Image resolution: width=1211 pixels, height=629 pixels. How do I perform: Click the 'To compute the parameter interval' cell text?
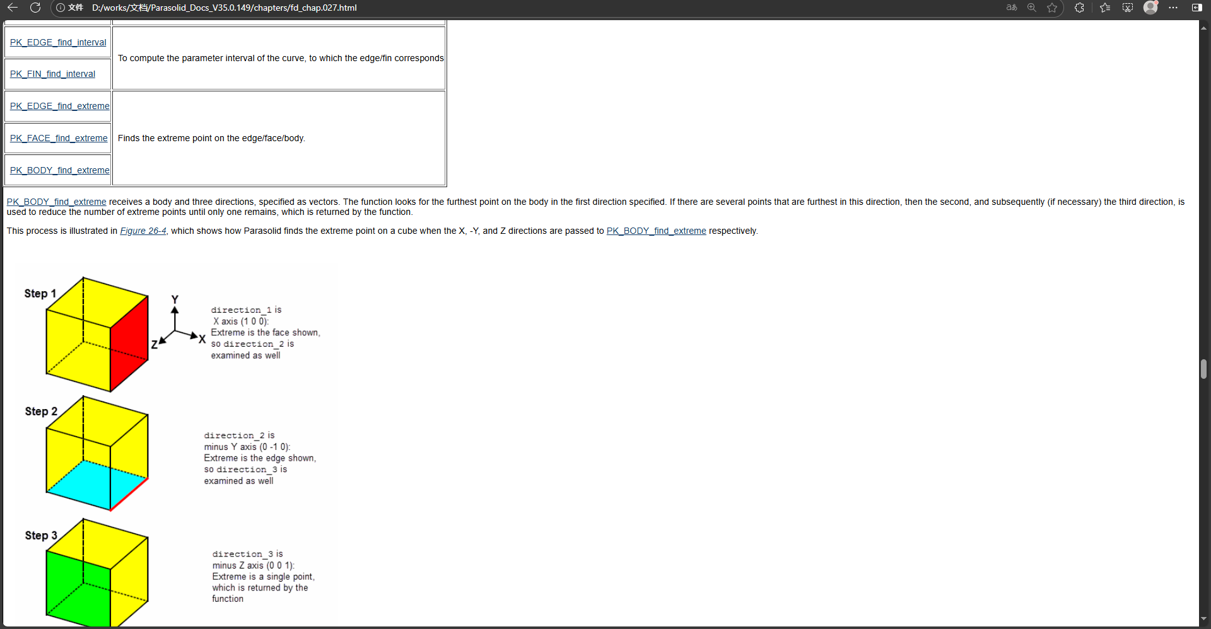coord(281,58)
